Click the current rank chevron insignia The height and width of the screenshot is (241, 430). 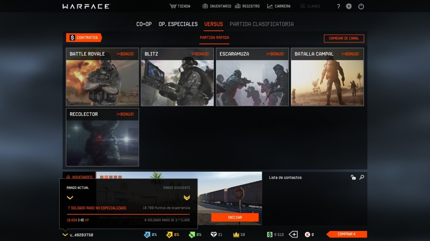pos(70,198)
